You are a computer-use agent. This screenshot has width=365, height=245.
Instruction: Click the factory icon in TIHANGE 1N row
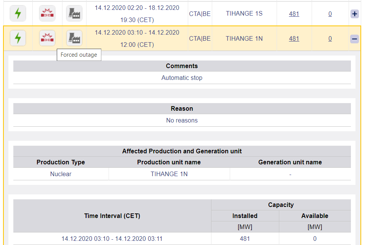click(x=74, y=38)
